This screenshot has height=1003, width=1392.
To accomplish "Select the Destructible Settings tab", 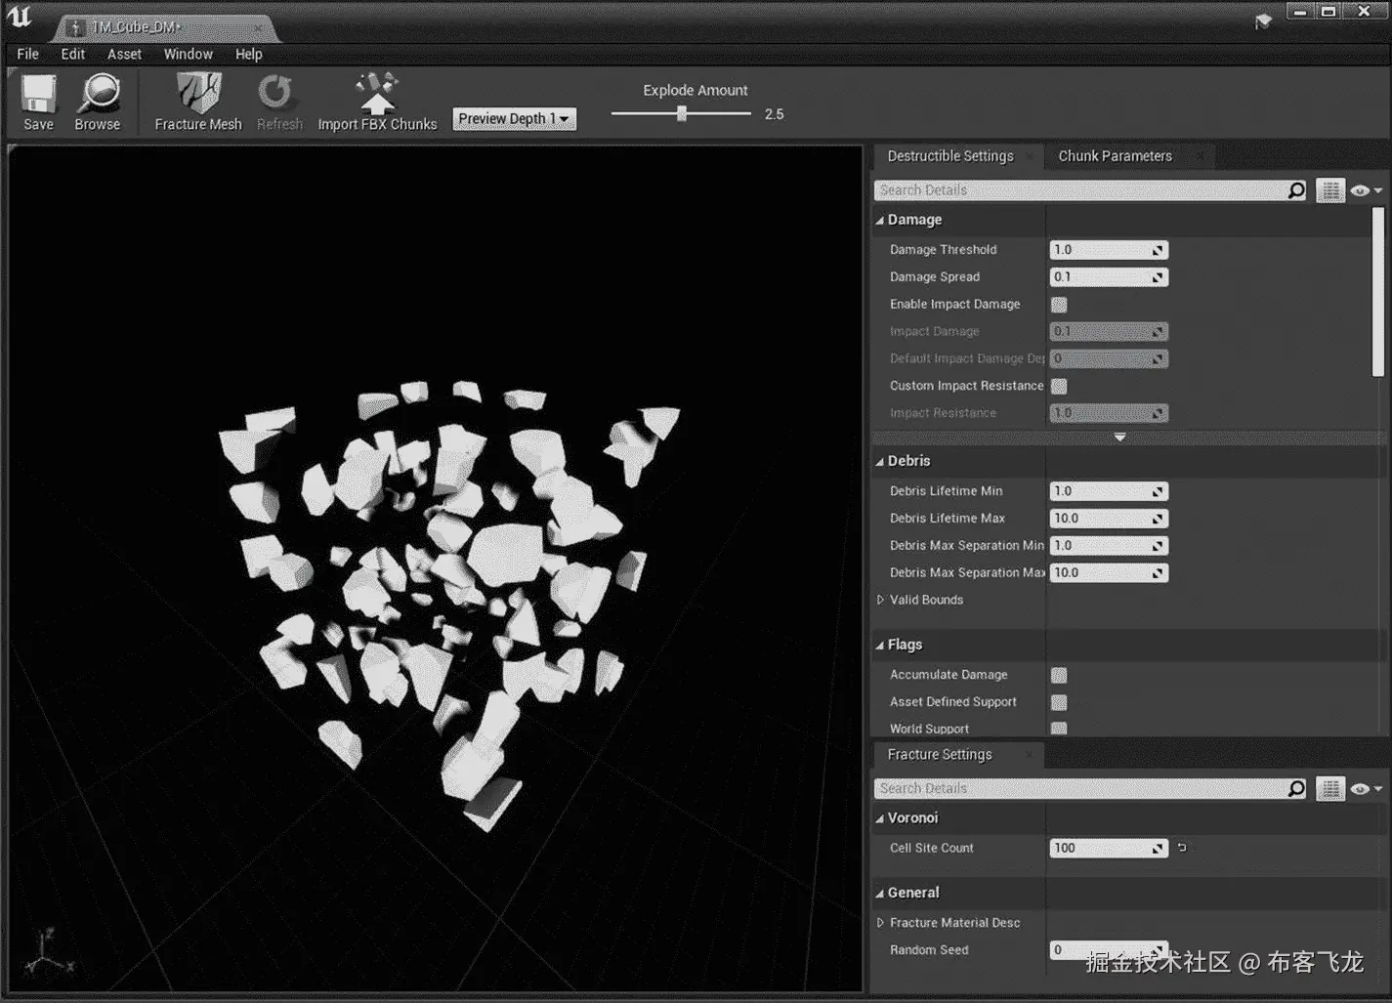I will pyautogui.click(x=950, y=156).
